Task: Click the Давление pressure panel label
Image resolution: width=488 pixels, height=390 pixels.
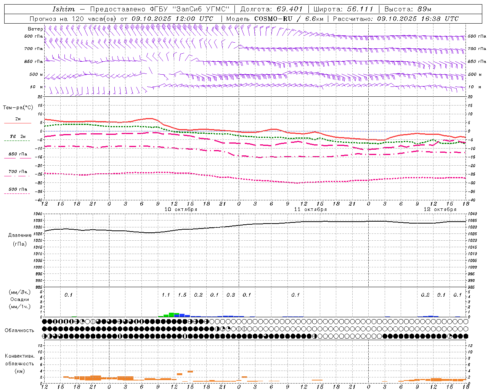Action: [20, 235]
